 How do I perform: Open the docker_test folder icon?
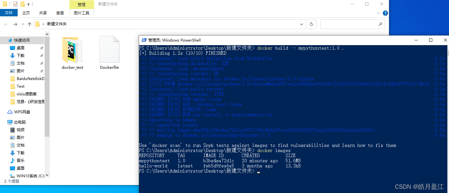tap(72, 50)
